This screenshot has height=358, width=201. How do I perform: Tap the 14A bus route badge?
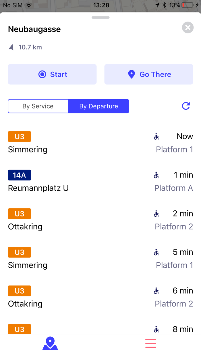click(x=19, y=175)
